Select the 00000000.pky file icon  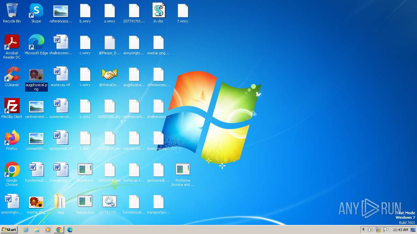tap(109, 141)
